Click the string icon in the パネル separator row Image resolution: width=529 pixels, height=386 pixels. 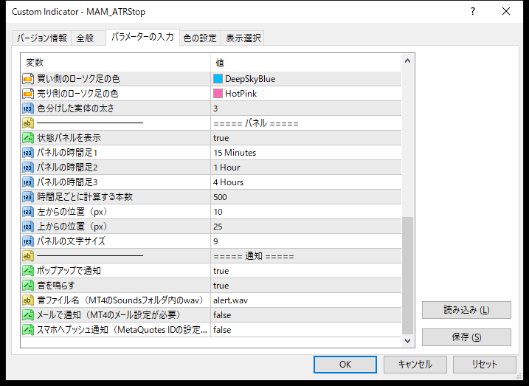[x=27, y=123]
